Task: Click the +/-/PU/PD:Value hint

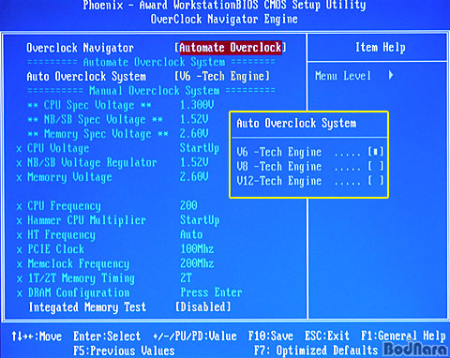Action: point(195,336)
